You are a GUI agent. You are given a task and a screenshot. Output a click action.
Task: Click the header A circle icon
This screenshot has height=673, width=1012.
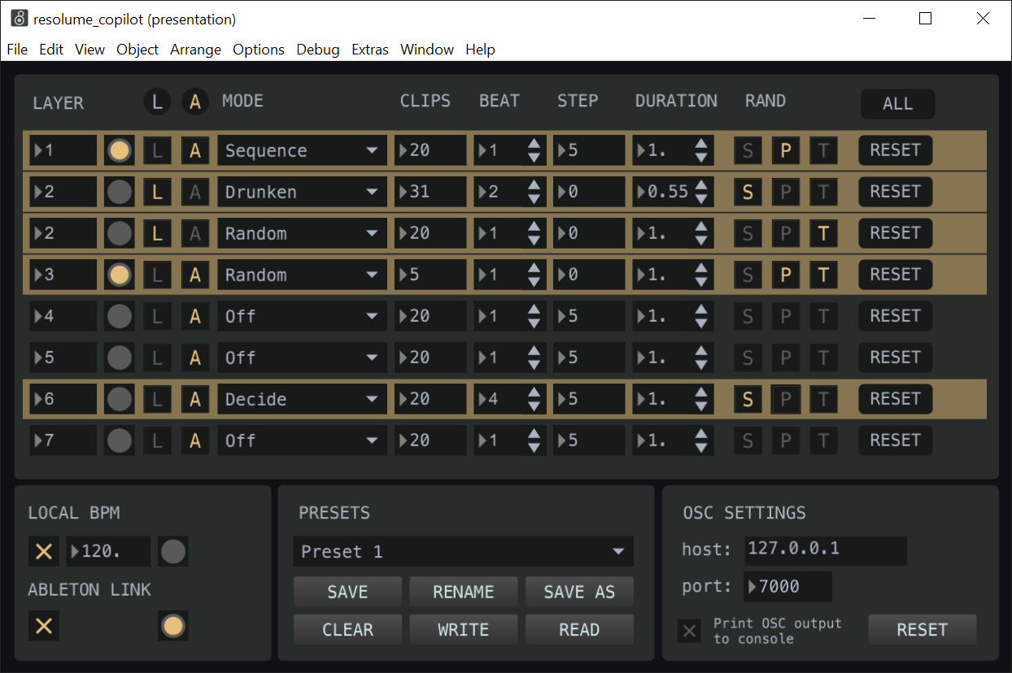click(x=195, y=102)
